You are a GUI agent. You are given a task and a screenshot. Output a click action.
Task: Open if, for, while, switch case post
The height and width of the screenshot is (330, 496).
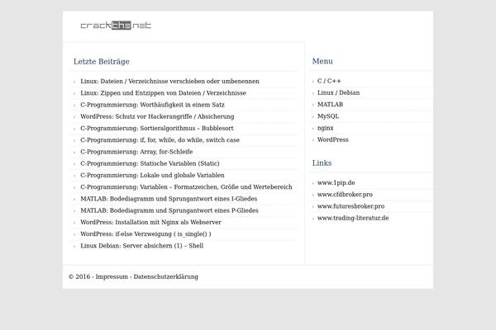[x=160, y=140]
